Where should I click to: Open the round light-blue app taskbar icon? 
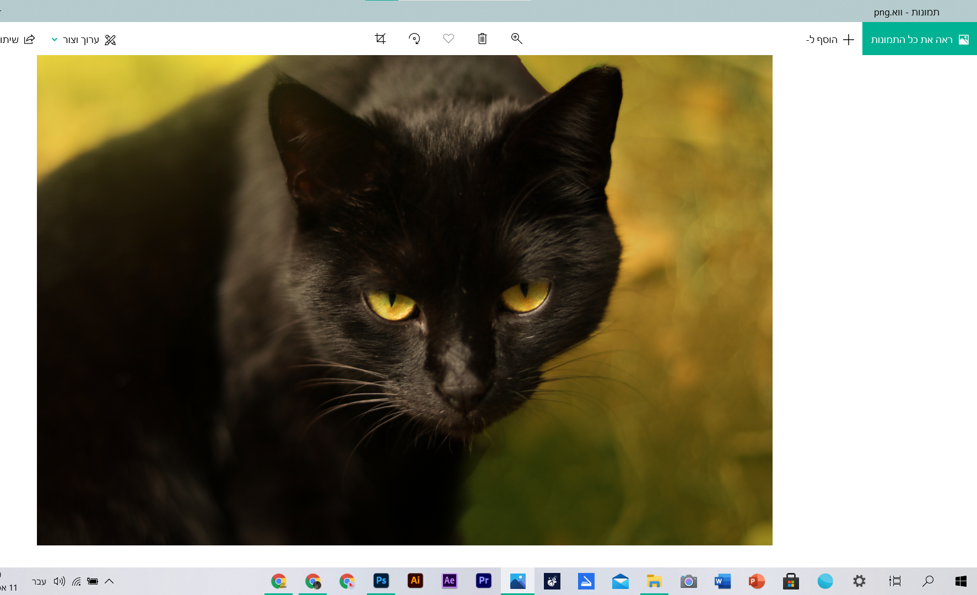[x=825, y=581]
